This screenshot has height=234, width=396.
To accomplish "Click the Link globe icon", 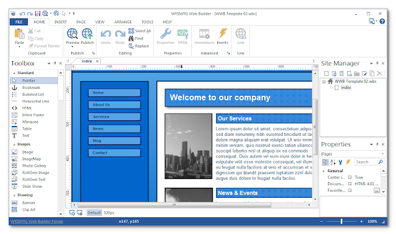I will click(241, 33).
